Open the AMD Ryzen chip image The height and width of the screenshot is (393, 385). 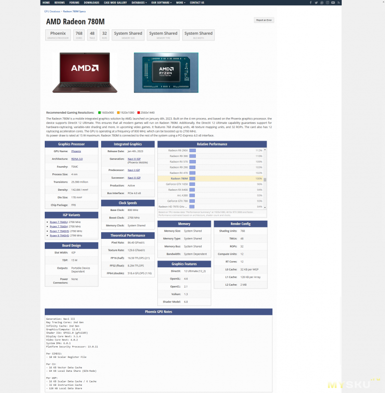(x=166, y=72)
